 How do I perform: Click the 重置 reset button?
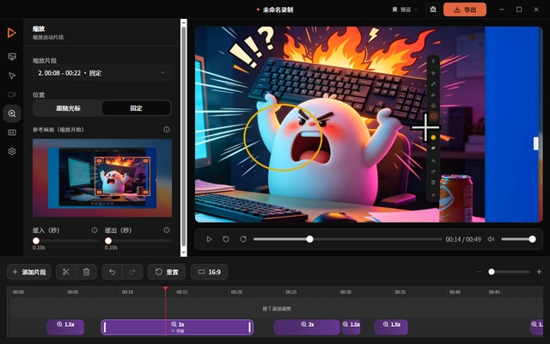tap(167, 272)
